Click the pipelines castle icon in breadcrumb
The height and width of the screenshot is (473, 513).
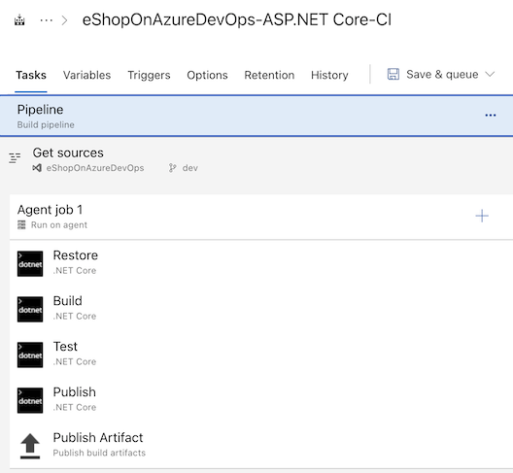coord(19,20)
